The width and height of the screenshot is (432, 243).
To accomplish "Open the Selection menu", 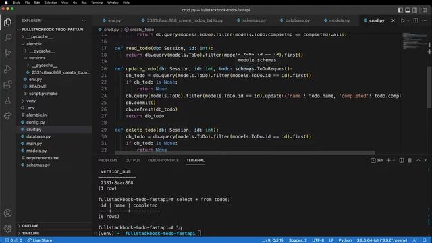I will [51, 3].
